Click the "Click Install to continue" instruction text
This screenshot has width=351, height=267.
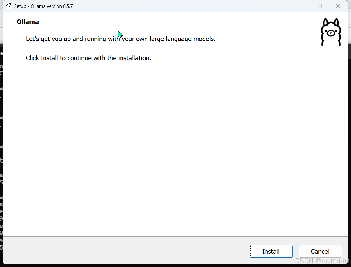pyautogui.click(x=88, y=58)
